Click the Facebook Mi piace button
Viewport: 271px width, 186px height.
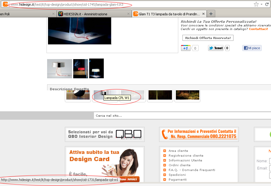(x=252, y=48)
